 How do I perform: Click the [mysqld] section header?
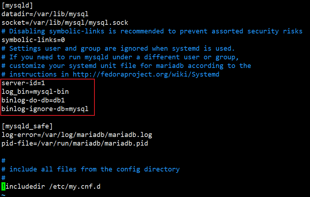17,5
